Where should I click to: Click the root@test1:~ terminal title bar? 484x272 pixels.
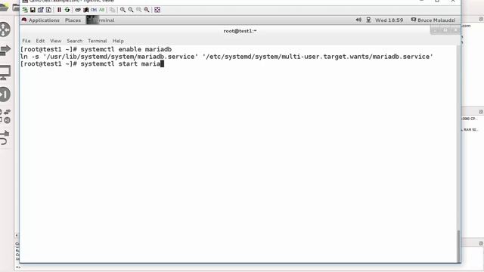pyautogui.click(x=240, y=31)
